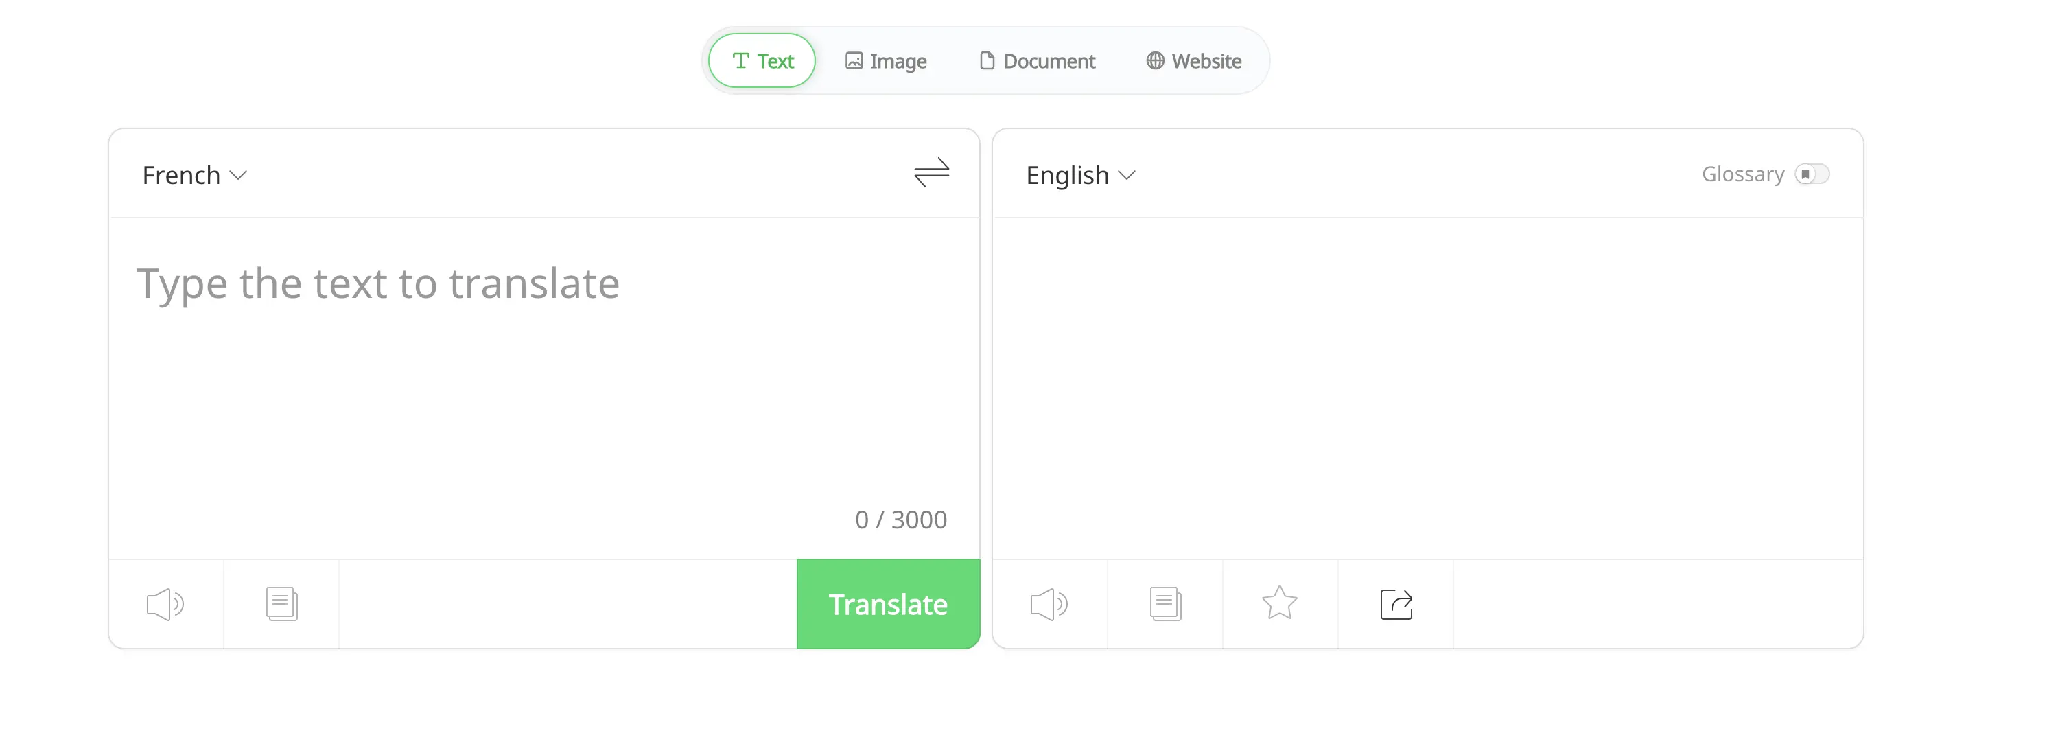
Task: Select the Text translation tab
Action: 762,61
